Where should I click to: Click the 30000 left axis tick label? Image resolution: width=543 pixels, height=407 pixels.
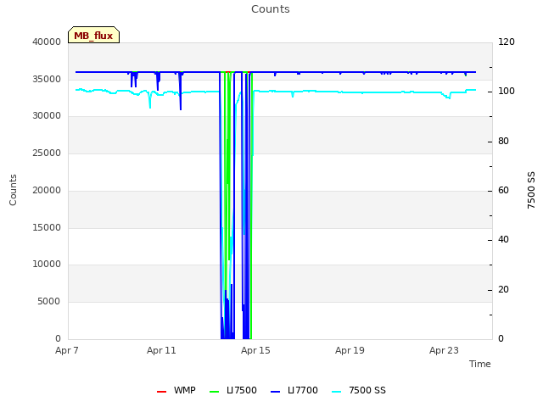pyautogui.click(x=47, y=116)
